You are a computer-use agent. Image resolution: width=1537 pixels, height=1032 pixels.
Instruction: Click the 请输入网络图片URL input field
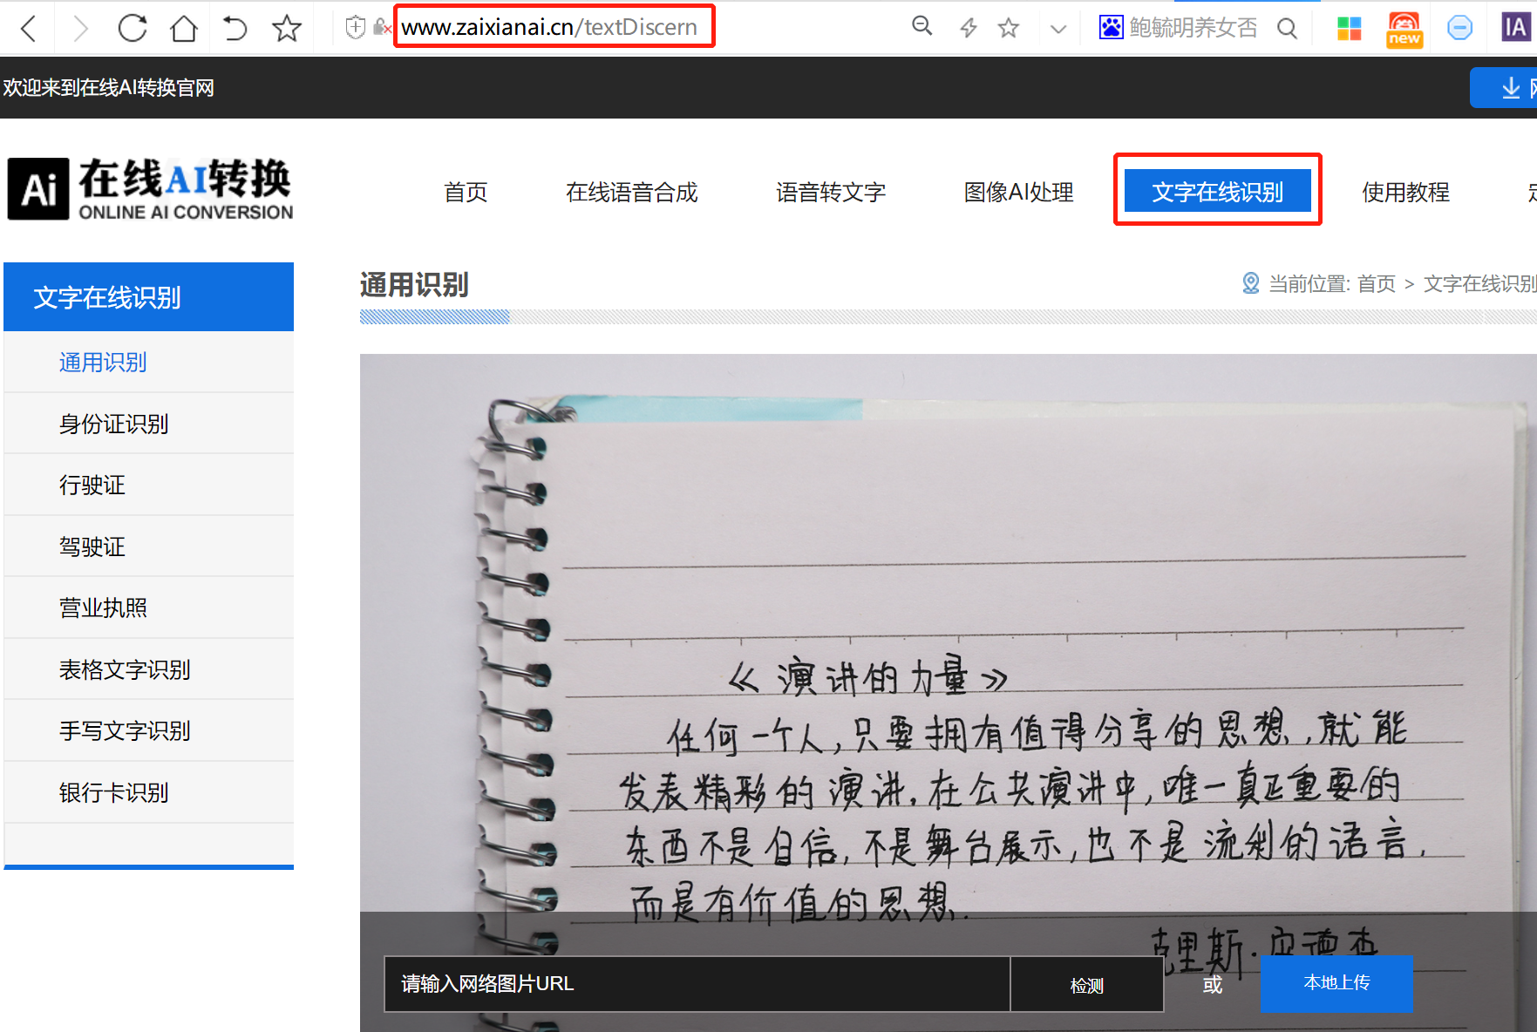coord(697,984)
